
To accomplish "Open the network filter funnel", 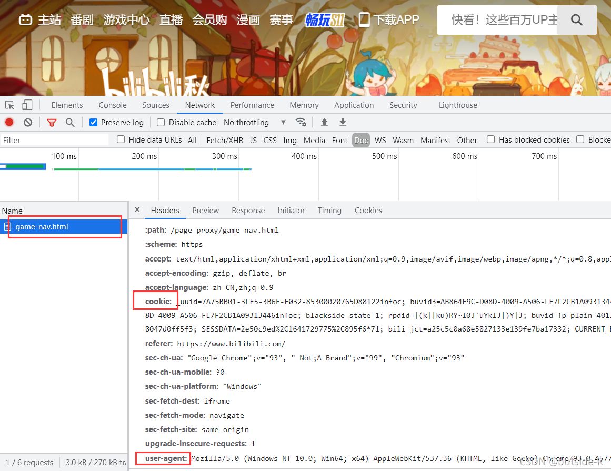I will pos(52,122).
